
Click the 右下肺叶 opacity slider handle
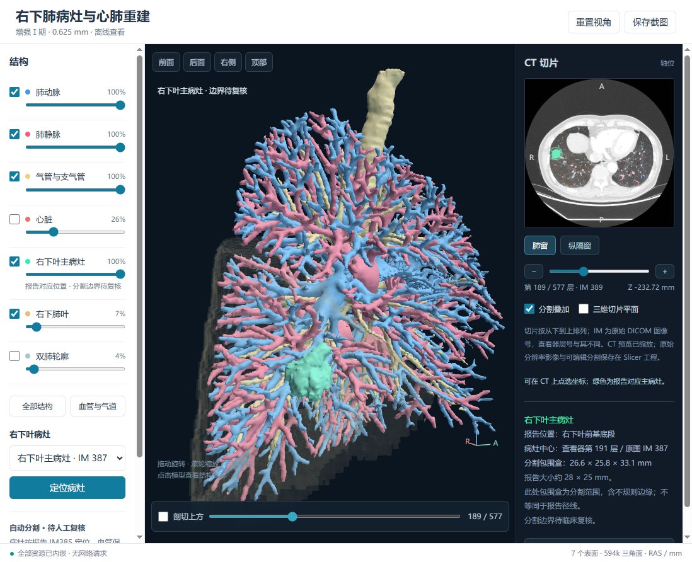[37, 327]
